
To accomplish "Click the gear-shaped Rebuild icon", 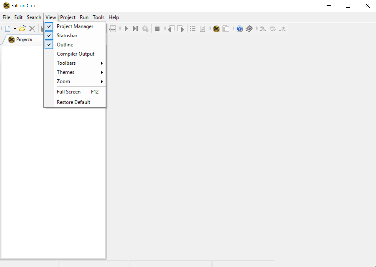I will tap(145, 29).
